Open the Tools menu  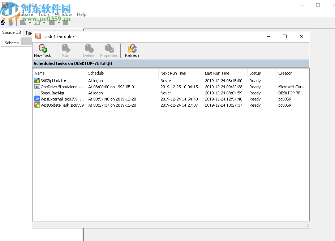(44, 14)
